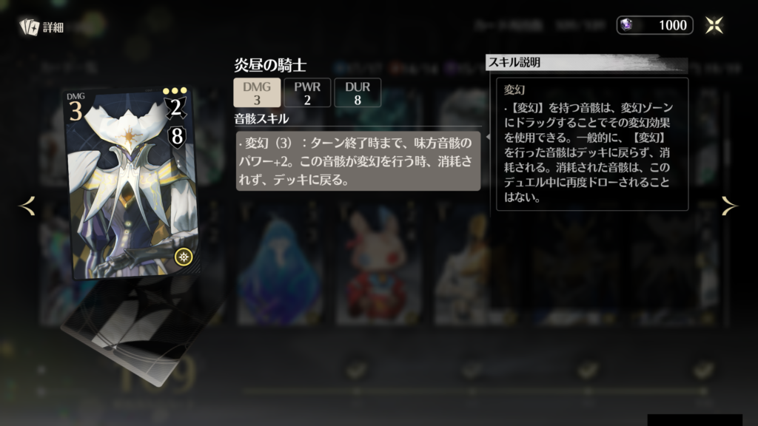Click the 変幻 (3) skill description box

[x=358, y=161]
